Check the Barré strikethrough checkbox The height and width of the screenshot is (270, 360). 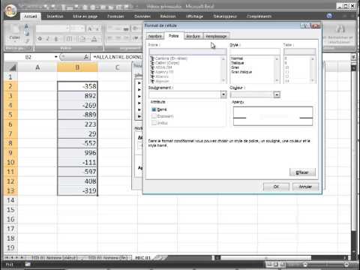click(154, 109)
